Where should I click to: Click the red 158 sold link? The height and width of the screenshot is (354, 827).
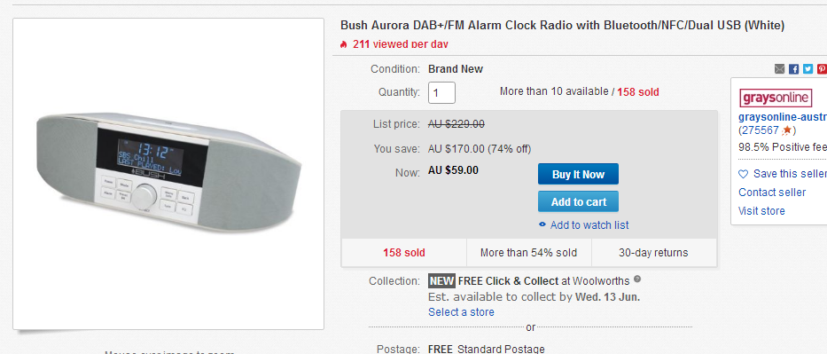coord(637,91)
